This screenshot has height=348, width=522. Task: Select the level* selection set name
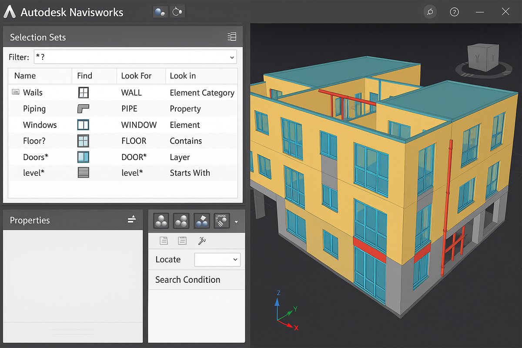tap(33, 173)
